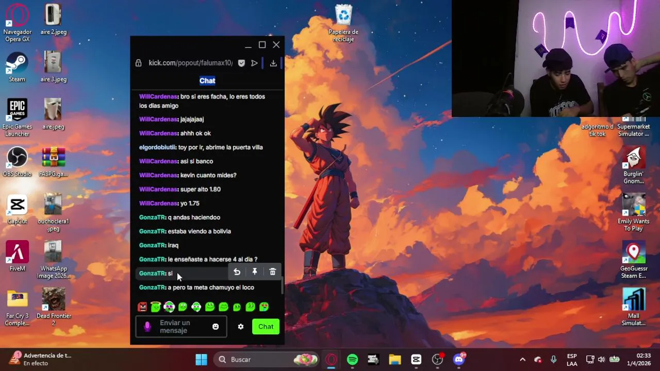Select Navegador Opera GX desktop icon

pyautogui.click(x=17, y=23)
